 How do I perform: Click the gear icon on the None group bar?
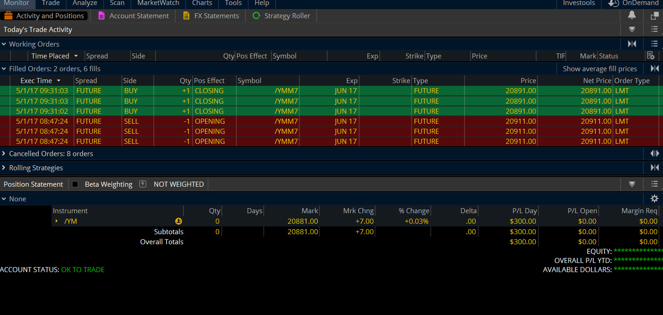[654, 199]
